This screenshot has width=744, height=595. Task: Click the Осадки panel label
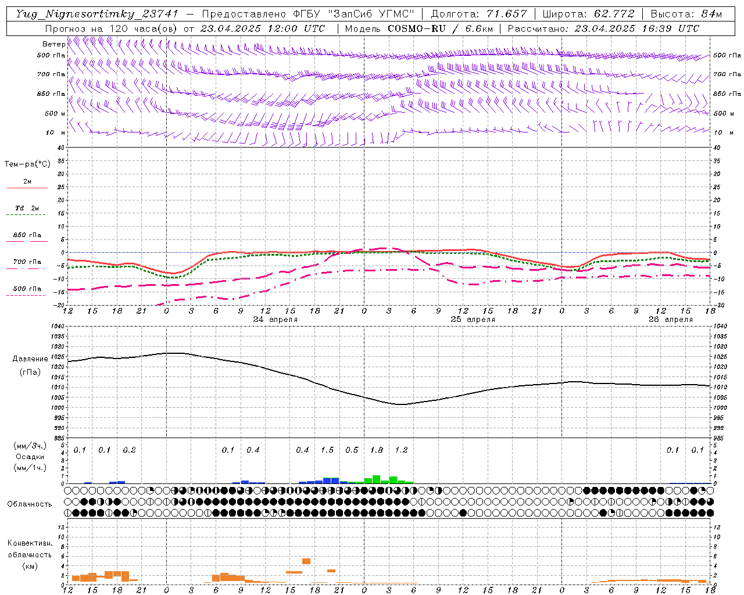click(30, 457)
